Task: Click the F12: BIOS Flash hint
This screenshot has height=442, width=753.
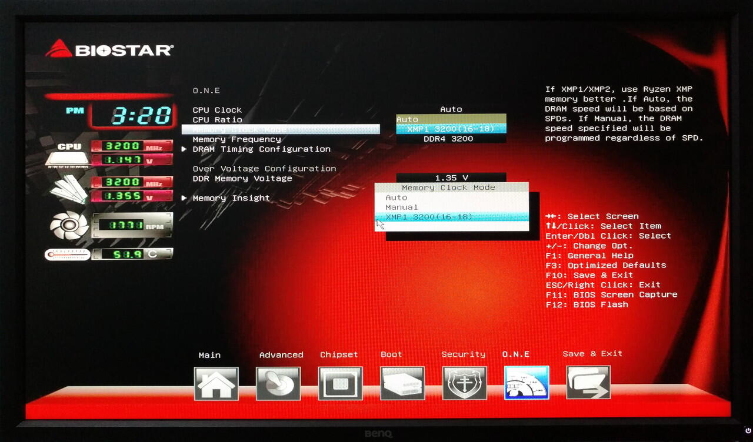Action: pyautogui.click(x=587, y=304)
